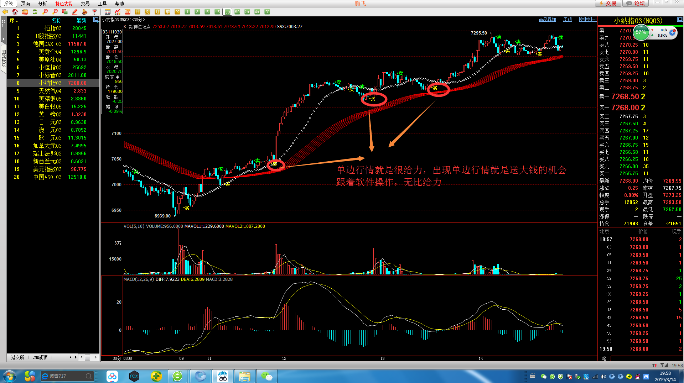Open the 帮助 menu
684x383 pixels.
(x=120, y=4)
